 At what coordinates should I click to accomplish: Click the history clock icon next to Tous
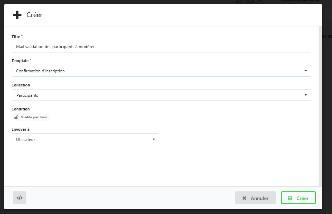[x=239, y=2]
